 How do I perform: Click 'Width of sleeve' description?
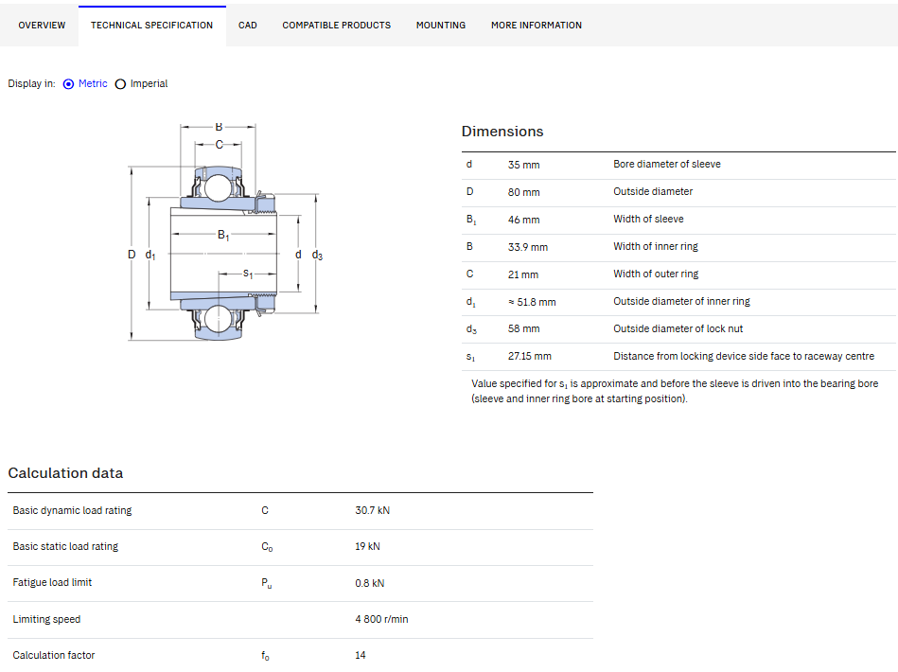pyautogui.click(x=648, y=220)
